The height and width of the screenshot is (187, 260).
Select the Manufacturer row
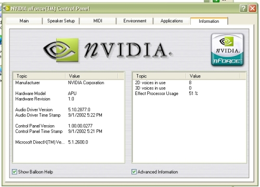pyautogui.click(x=69, y=83)
